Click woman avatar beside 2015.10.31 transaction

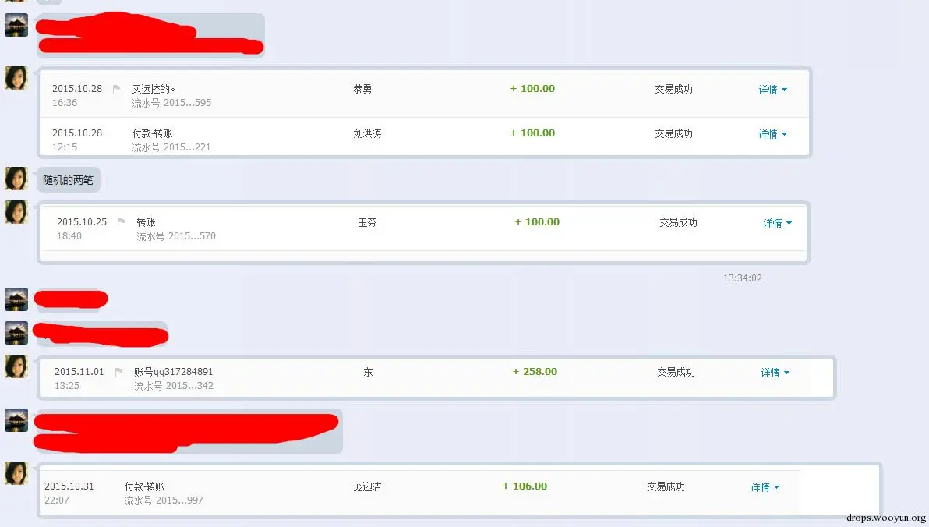(16, 473)
